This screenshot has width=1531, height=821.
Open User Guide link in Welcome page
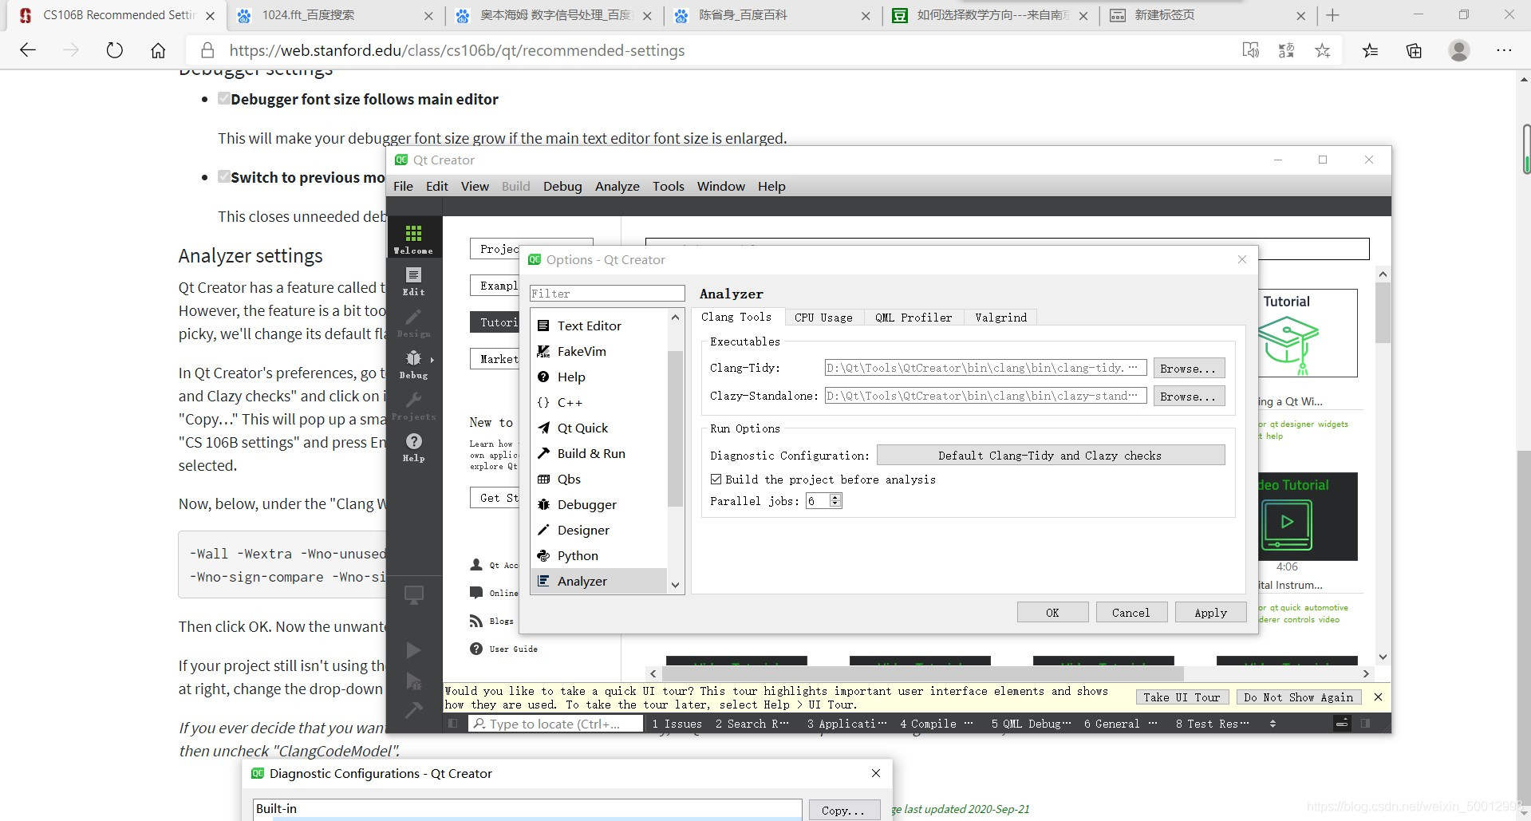point(504,649)
